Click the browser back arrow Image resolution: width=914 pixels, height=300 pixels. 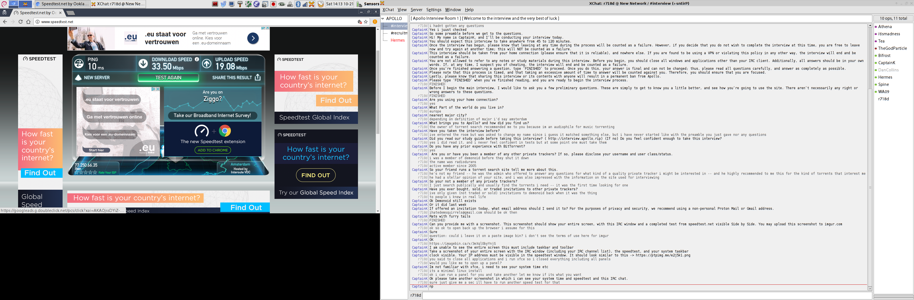pyautogui.click(x=5, y=22)
